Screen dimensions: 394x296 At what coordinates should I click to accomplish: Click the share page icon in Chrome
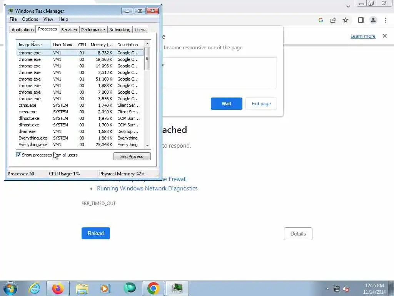[x=333, y=20]
